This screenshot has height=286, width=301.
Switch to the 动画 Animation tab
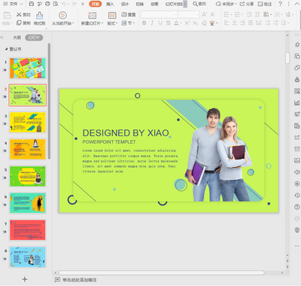tap(154, 4)
